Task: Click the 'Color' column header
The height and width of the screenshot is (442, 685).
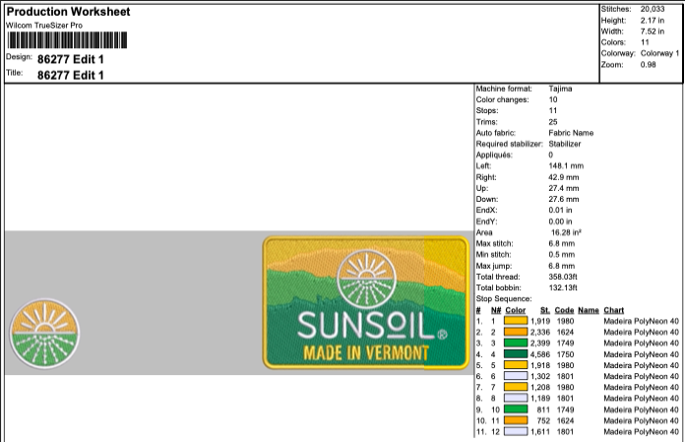Action: click(516, 310)
